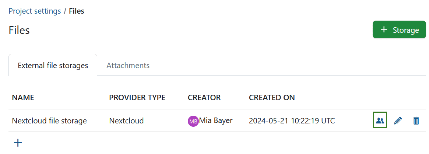Switch to the Attachments tab
Screen dimensions: 429x154
pos(128,66)
